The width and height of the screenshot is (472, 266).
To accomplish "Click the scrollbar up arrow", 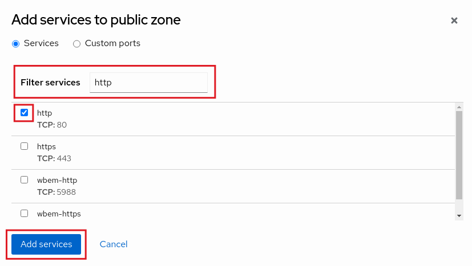I will [459, 107].
